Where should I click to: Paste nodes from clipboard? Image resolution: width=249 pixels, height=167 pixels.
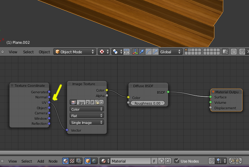pyautogui.click(x=238, y=161)
